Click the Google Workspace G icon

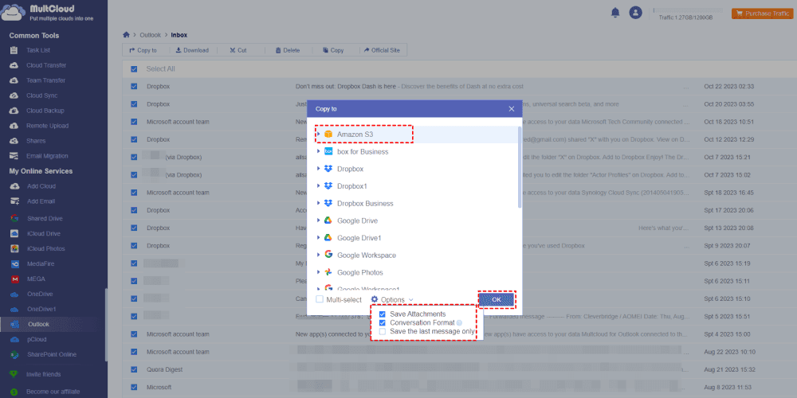pos(328,255)
